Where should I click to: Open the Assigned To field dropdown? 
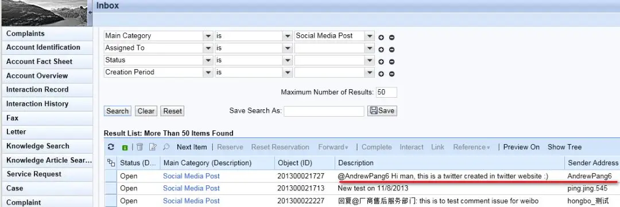(x=208, y=49)
